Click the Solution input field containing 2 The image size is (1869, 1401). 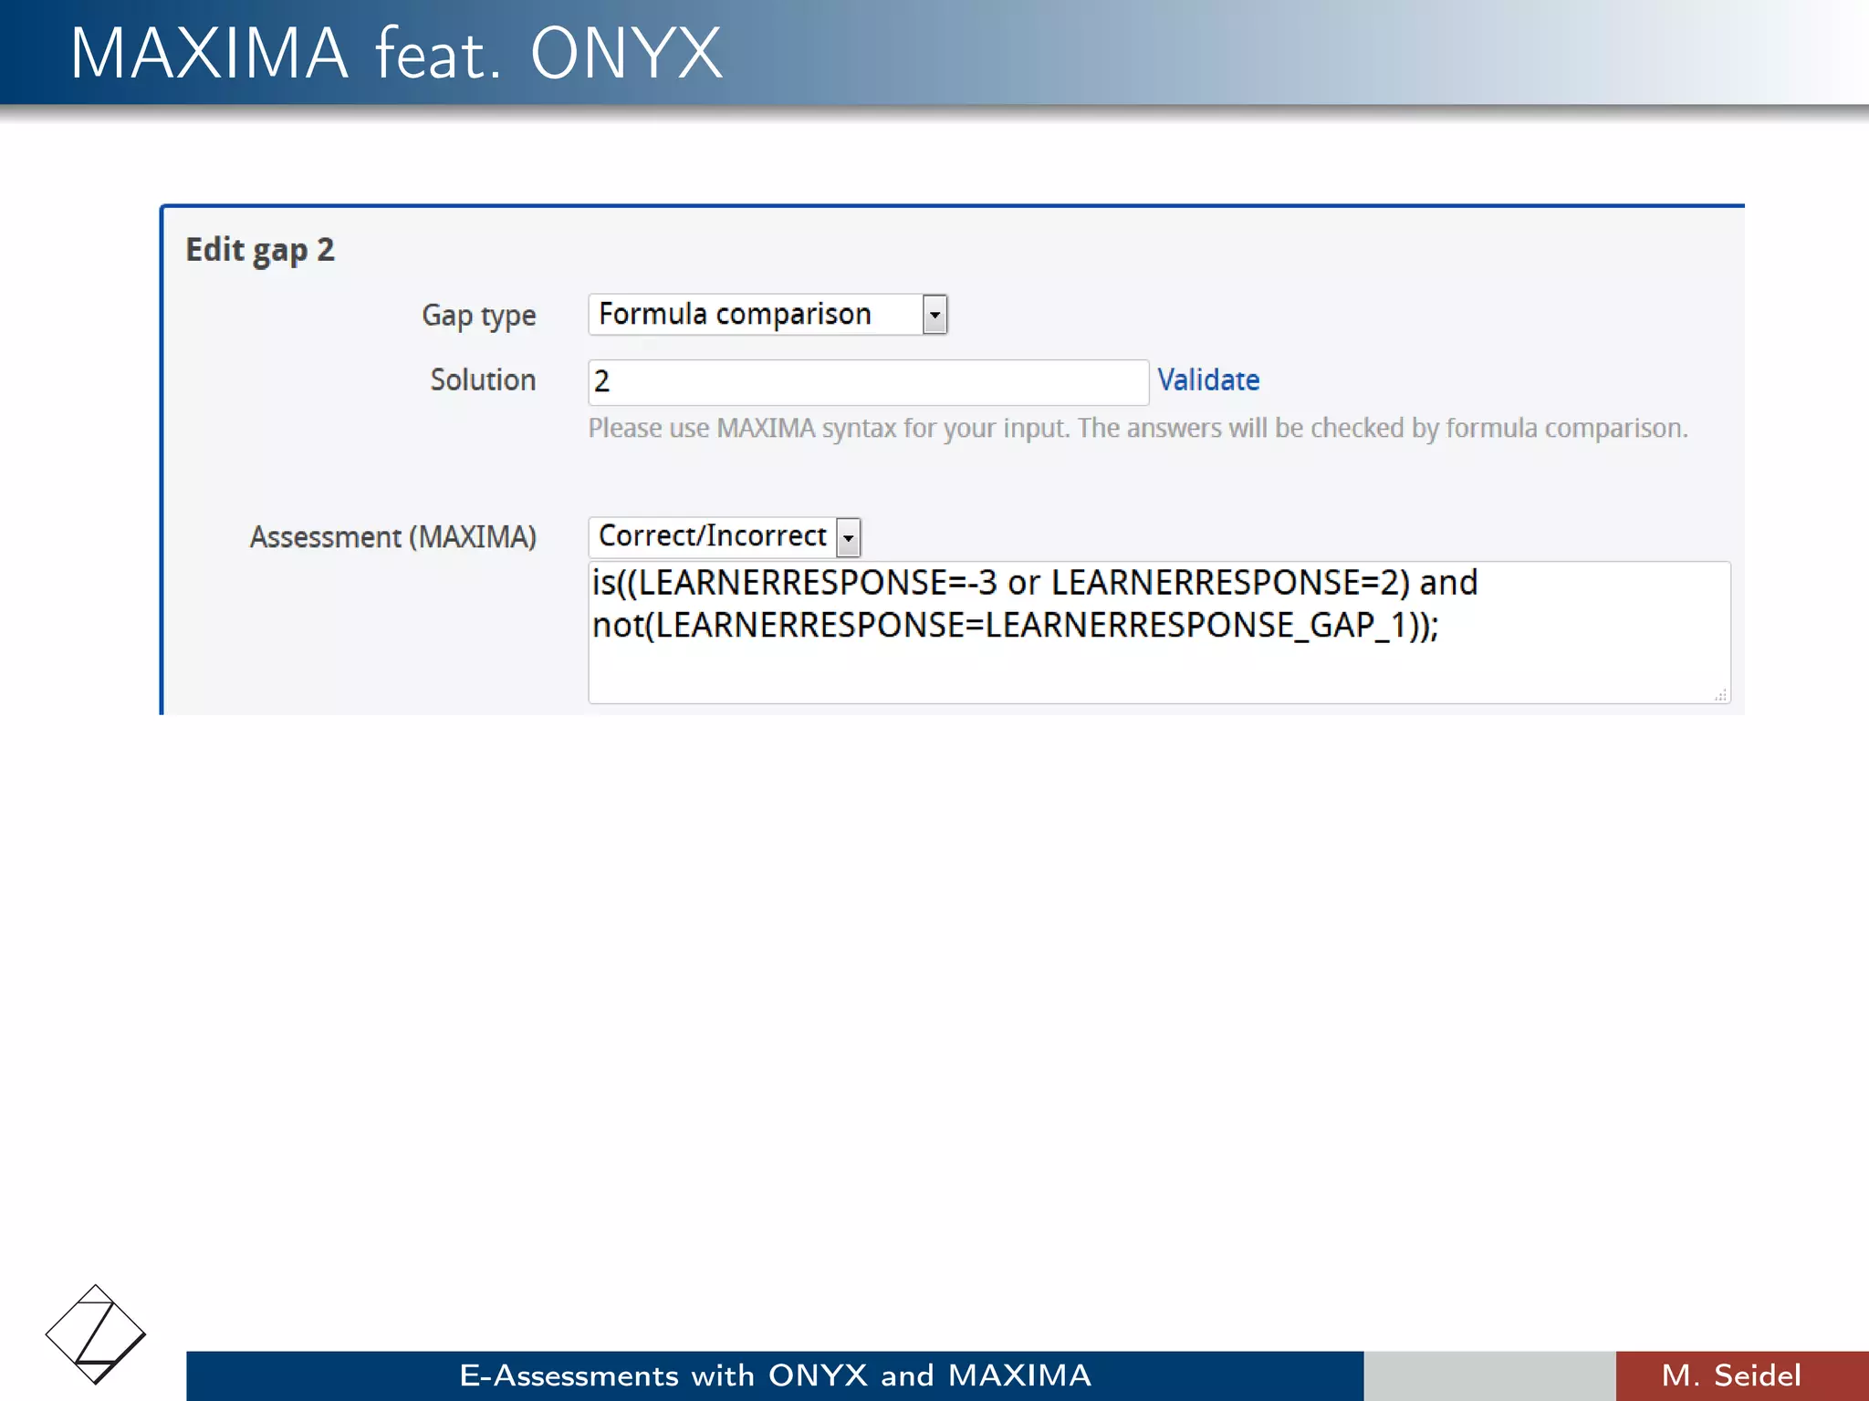(x=868, y=381)
